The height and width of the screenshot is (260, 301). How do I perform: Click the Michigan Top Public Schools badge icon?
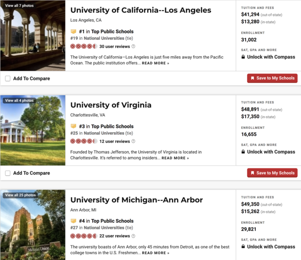[x=74, y=221]
